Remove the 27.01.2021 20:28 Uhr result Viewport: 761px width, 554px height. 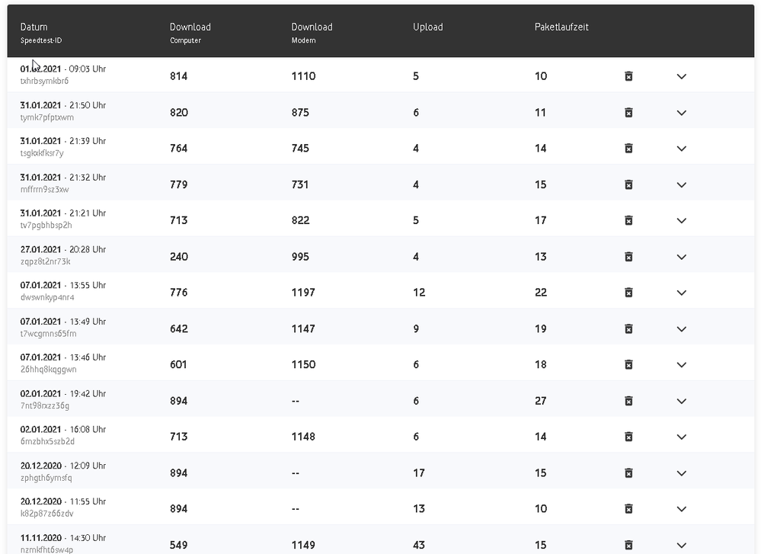tap(628, 257)
